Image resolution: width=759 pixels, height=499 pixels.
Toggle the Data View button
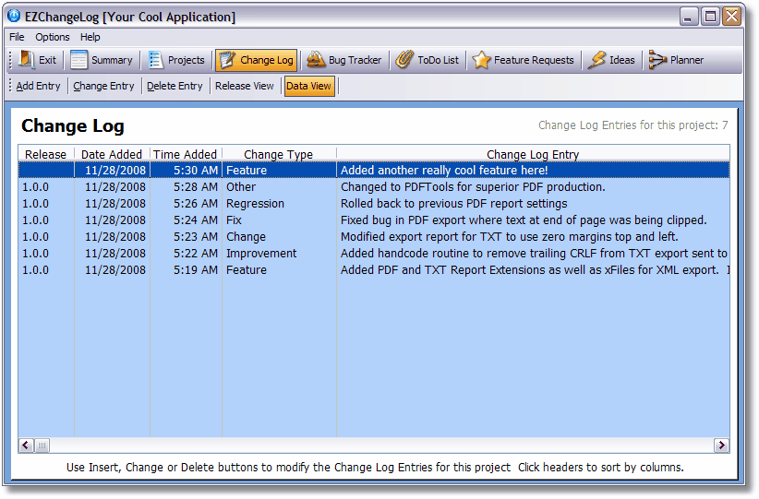(x=309, y=86)
